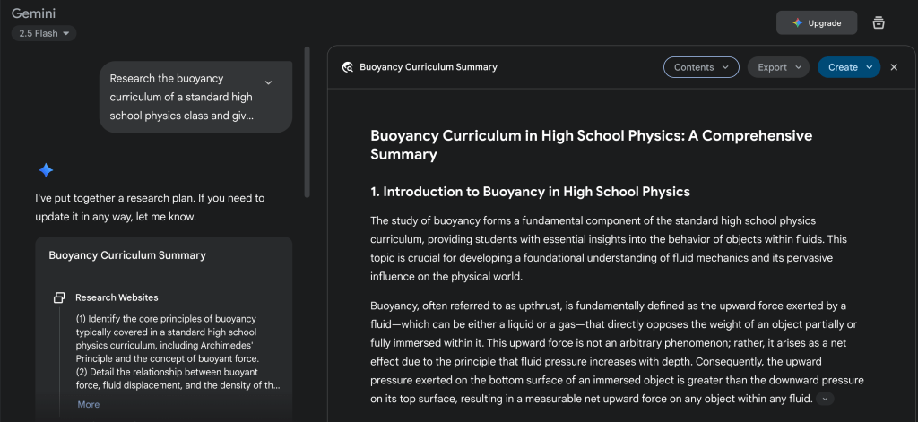Screen dimensions: 918x422
Task: Click the Research Websites label
Action: pyautogui.click(x=117, y=297)
